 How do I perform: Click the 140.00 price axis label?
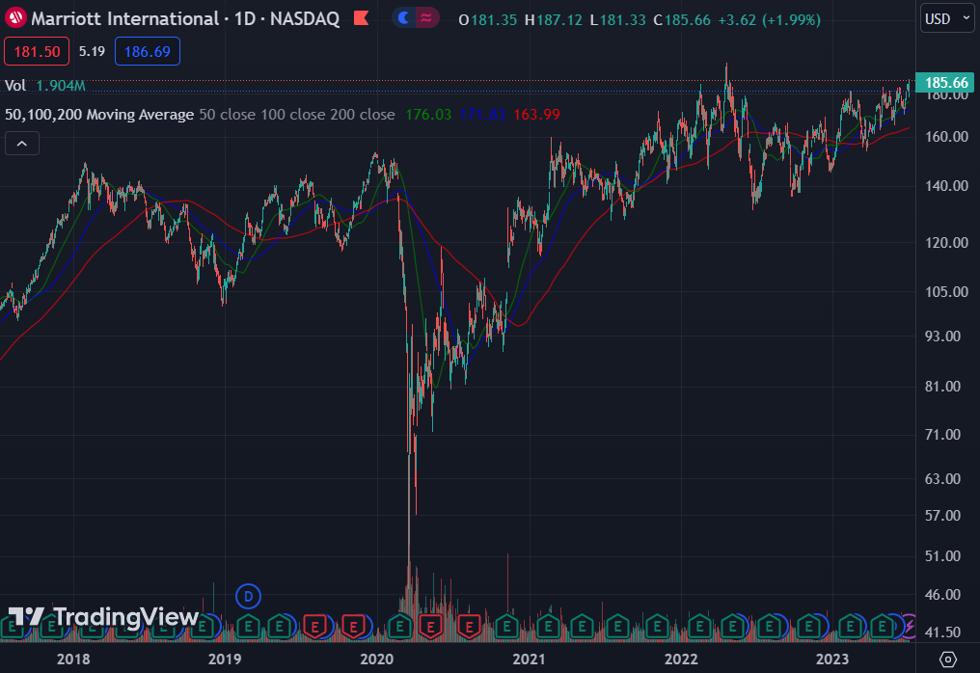point(946,185)
